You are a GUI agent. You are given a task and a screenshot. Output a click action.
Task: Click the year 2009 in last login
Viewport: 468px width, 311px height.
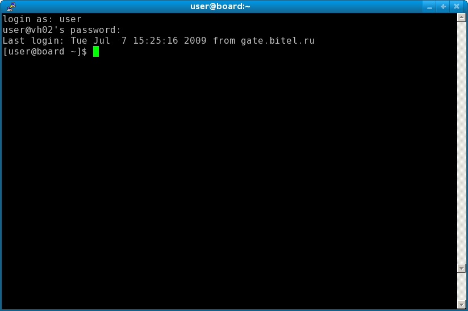pyautogui.click(x=195, y=40)
